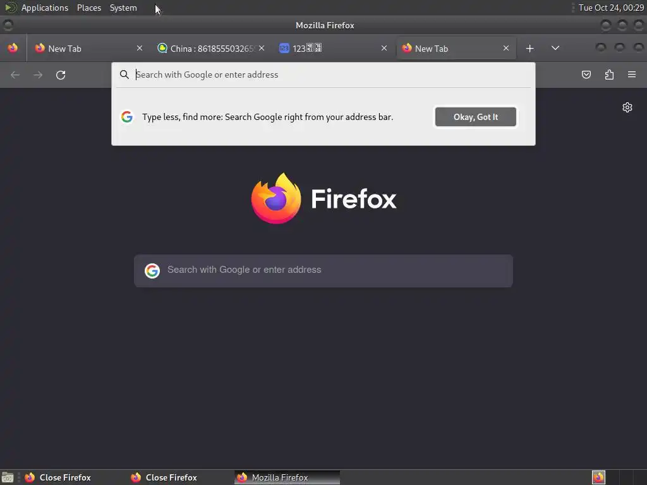Open the Firefox hamburger menu
Viewport: 647px width, 485px height.
pos(632,75)
